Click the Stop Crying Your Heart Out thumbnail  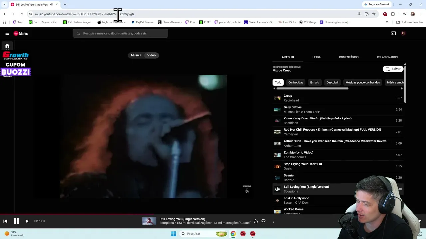(277, 166)
